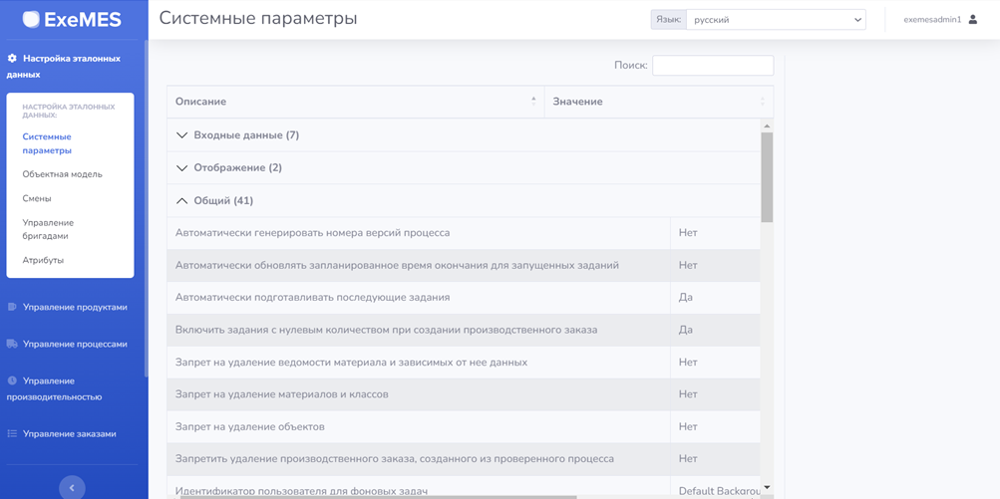Click the Управление процессами truck icon
The width and height of the screenshot is (1000, 499).
12,344
